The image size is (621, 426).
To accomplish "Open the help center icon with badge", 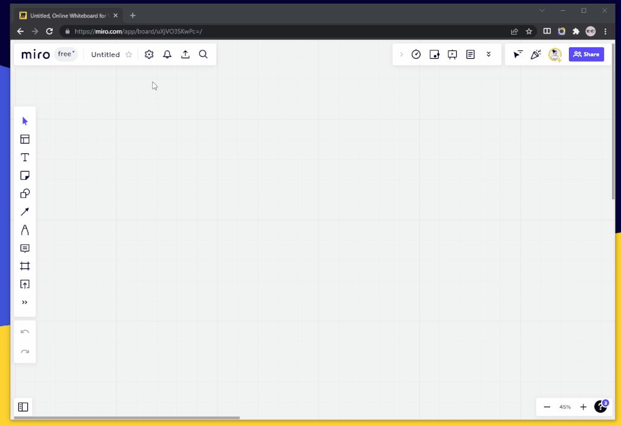I will coord(601,406).
